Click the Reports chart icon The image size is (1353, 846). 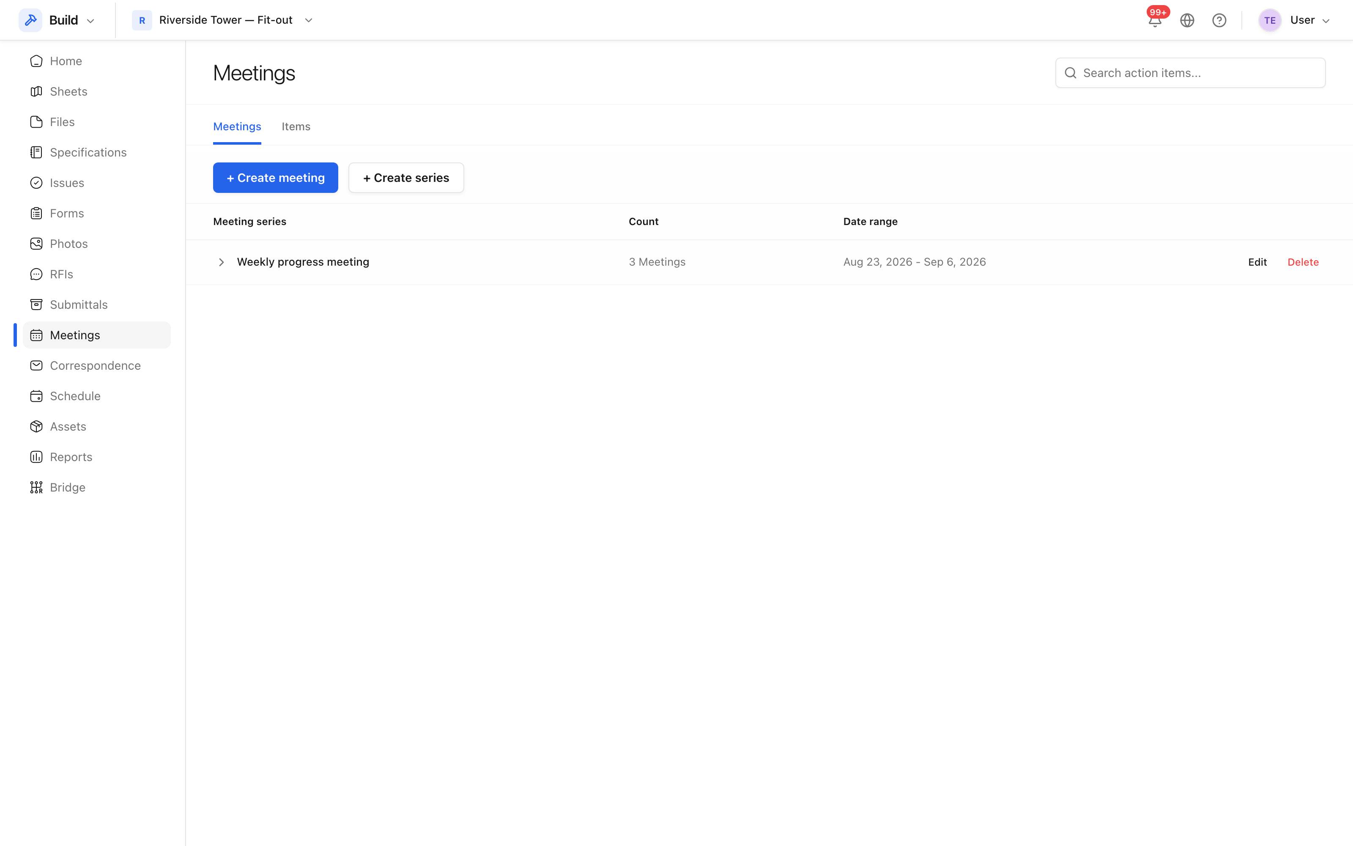tap(36, 456)
